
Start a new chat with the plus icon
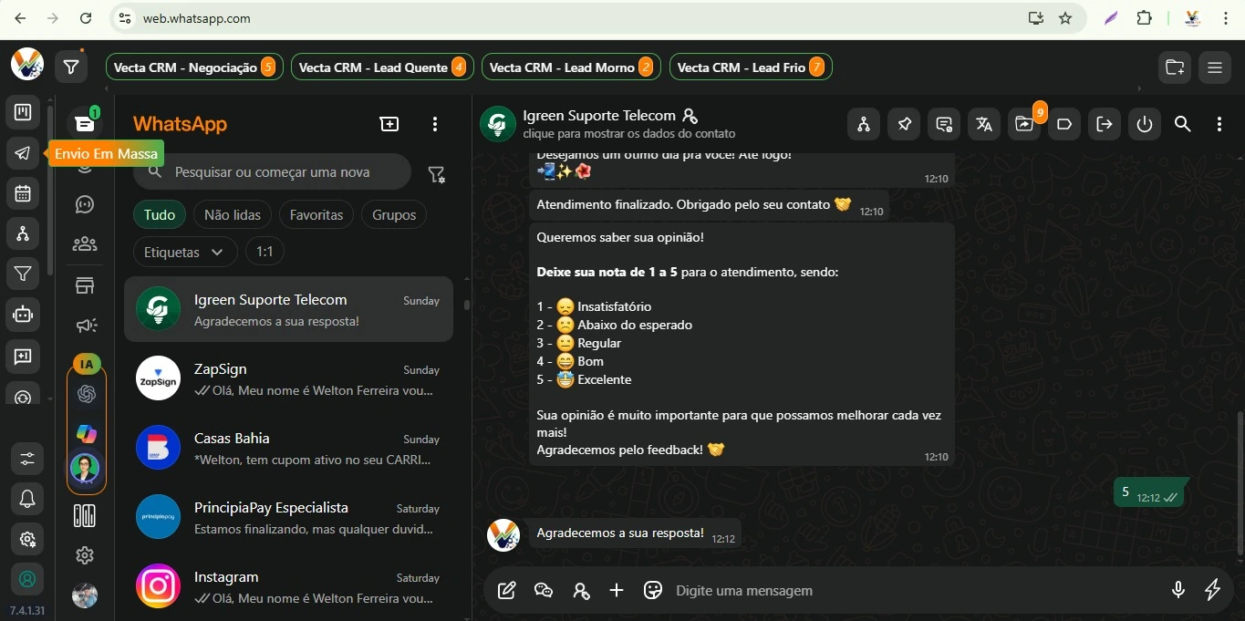[x=389, y=124]
